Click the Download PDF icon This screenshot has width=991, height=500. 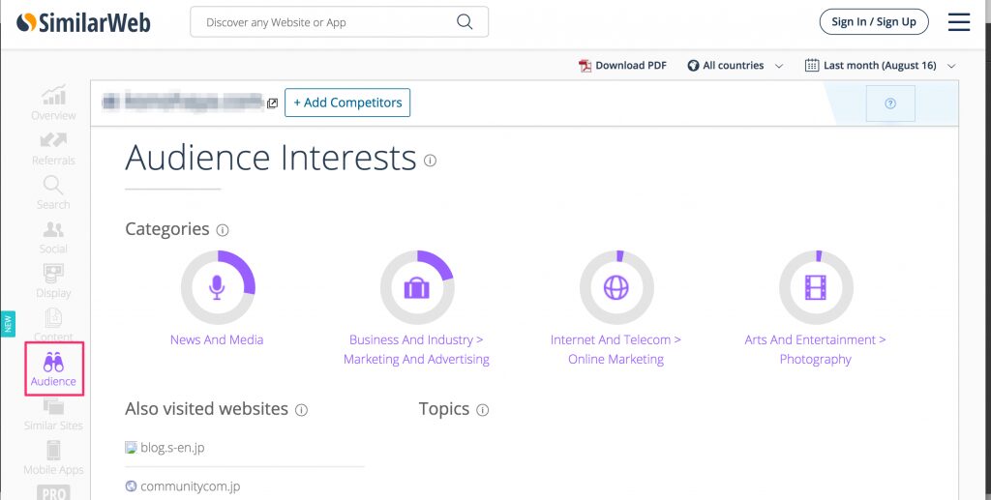tap(585, 66)
